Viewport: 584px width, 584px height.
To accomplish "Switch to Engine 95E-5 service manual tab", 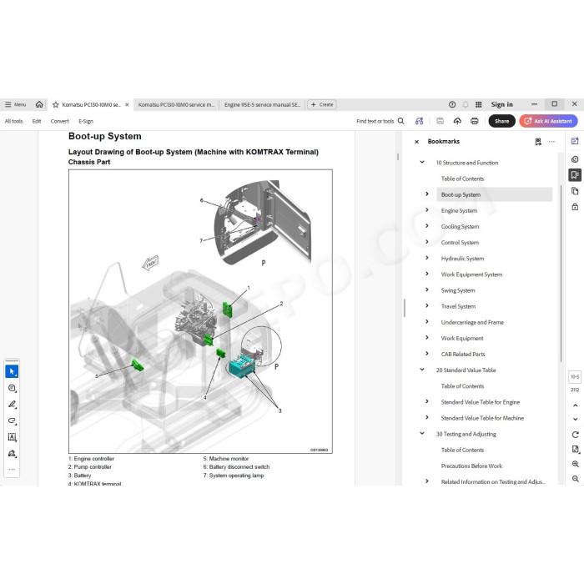I will [x=262, y=104].
